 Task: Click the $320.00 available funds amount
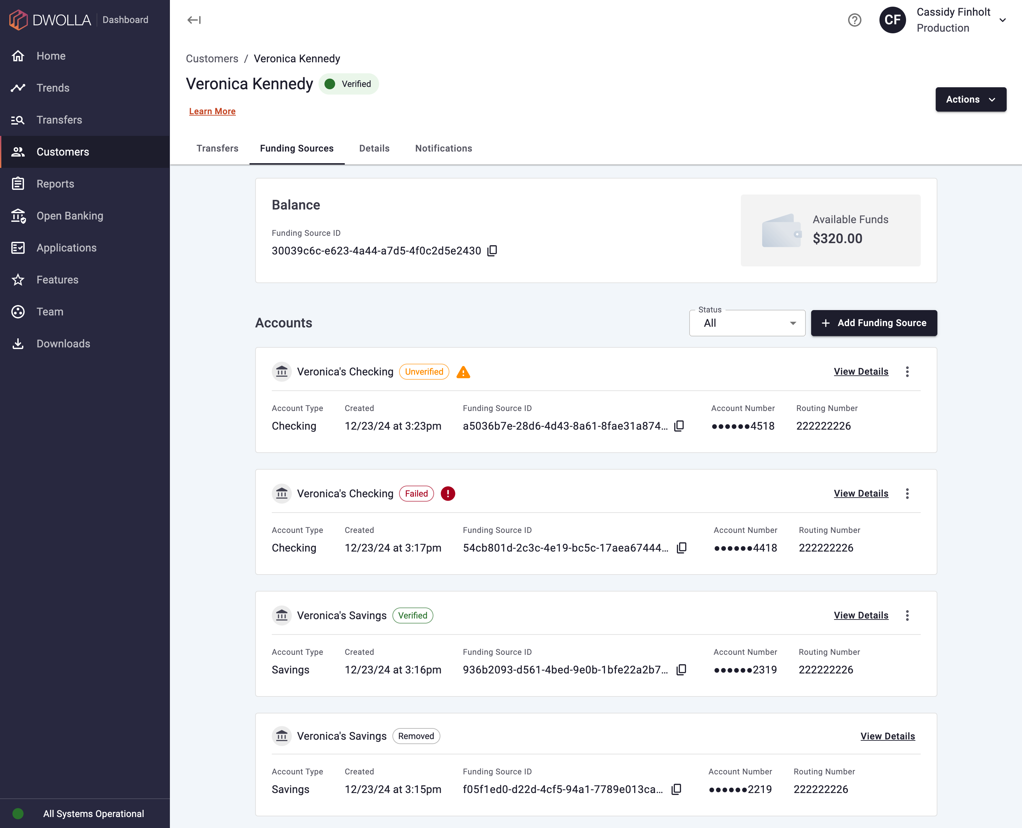pos(837,238)
